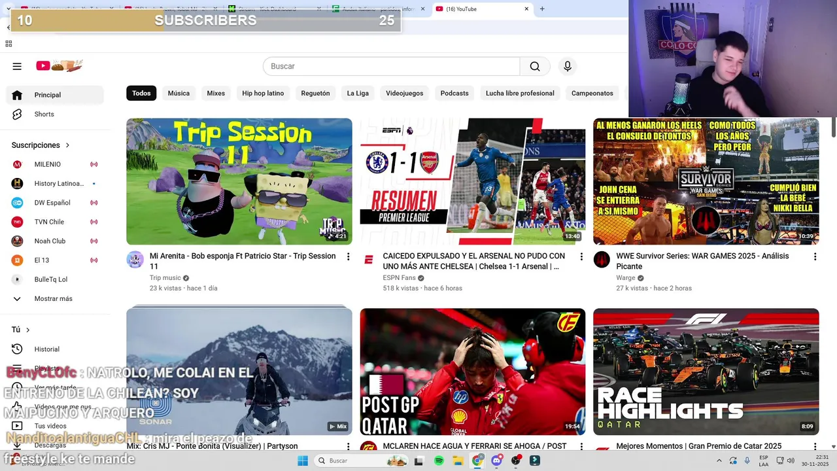837x471 pixels.
Task: Switch to Chrome in the taskbar
Action: tap(477, 461)
